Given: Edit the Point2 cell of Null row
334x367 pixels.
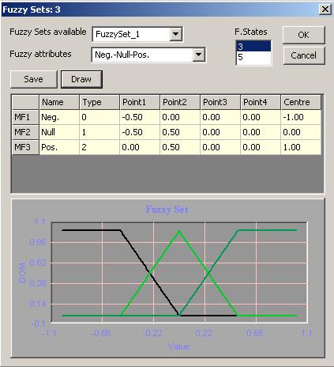Looking at the screenshot, I should pyautogui.click(x=180, y=132).
